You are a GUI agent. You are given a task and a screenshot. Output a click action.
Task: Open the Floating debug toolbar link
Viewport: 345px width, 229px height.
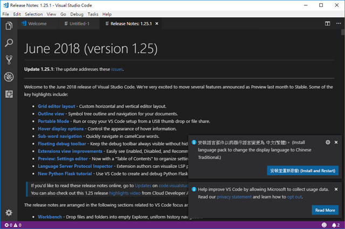(x=62, y=144)
